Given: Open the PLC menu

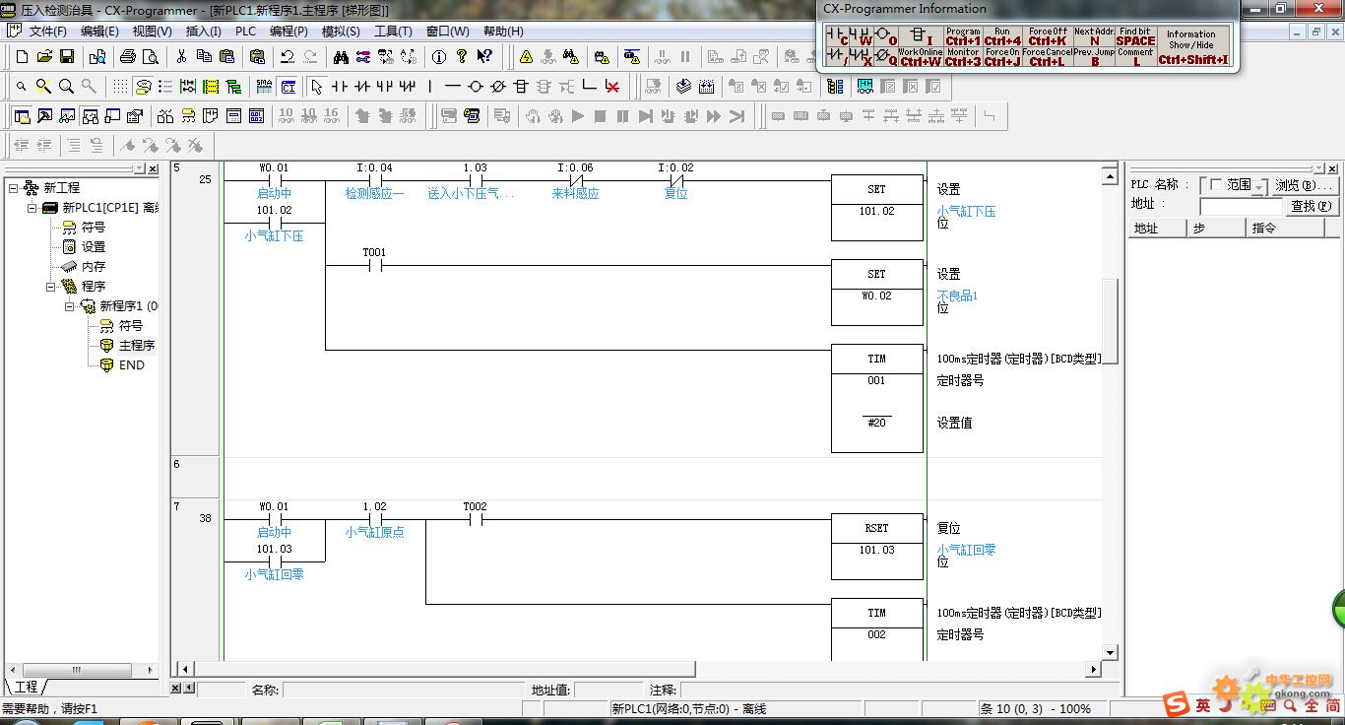Looking at the screenshot, I should point(245,31).
